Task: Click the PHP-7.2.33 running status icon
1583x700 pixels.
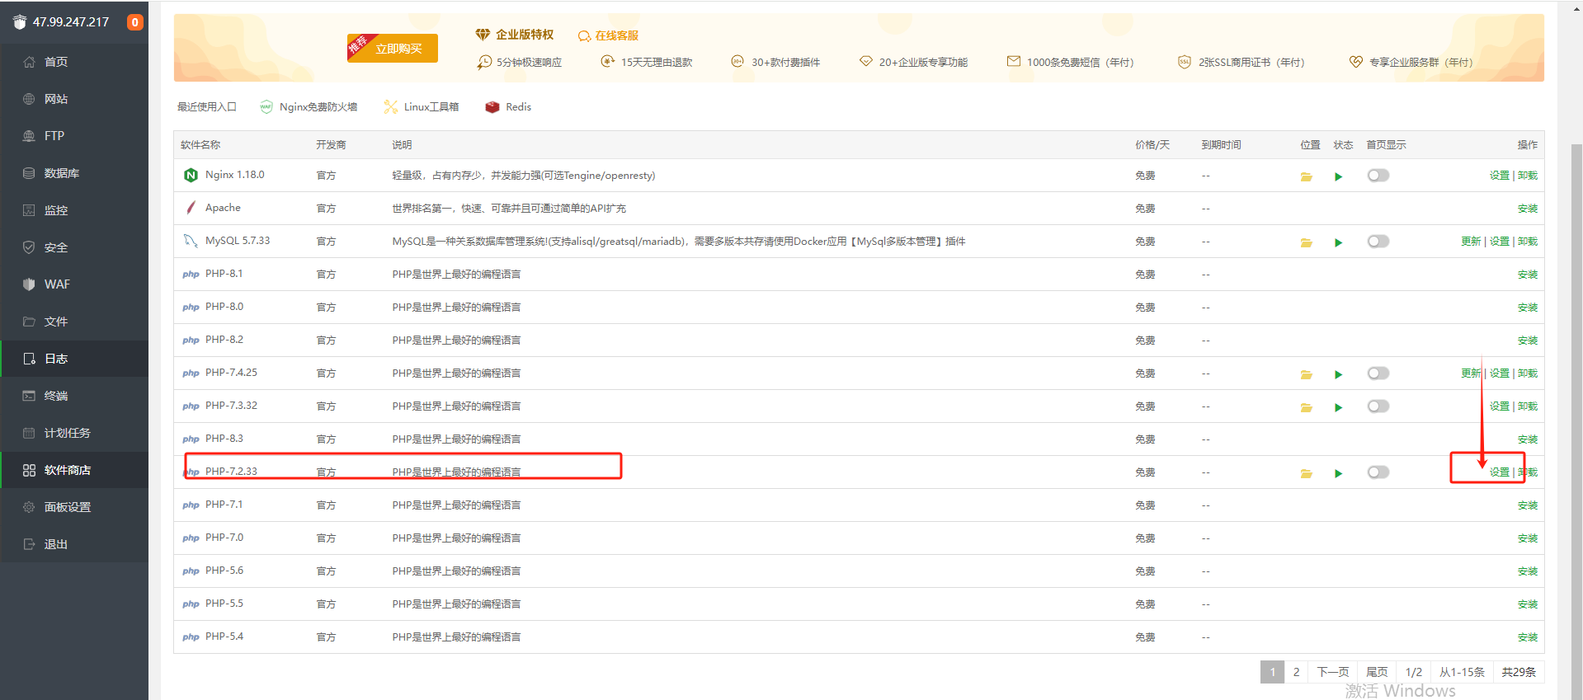Action: tap(1338, 473)
